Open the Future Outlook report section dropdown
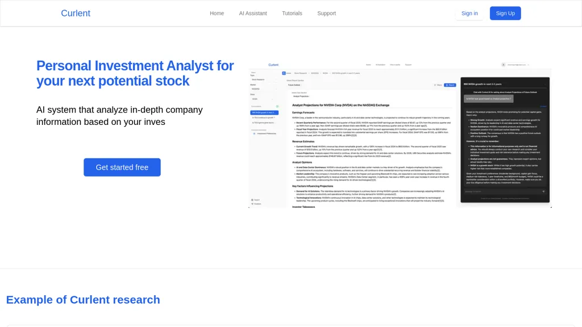The width and height of the screenshot is (582, 327). click(x=301, y=85)
